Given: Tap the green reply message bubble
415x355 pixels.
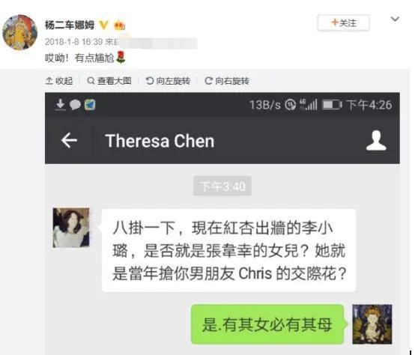Looking at the screenshot, I should pyautogui.click(x=267, y=324).
